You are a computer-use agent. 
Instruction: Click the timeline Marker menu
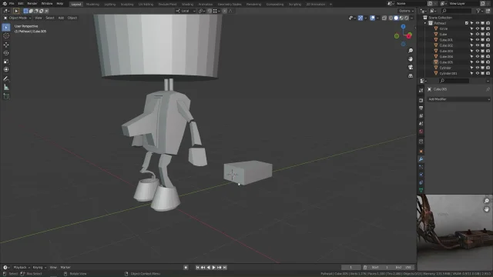pyautogui.click(x=65, y=268)
